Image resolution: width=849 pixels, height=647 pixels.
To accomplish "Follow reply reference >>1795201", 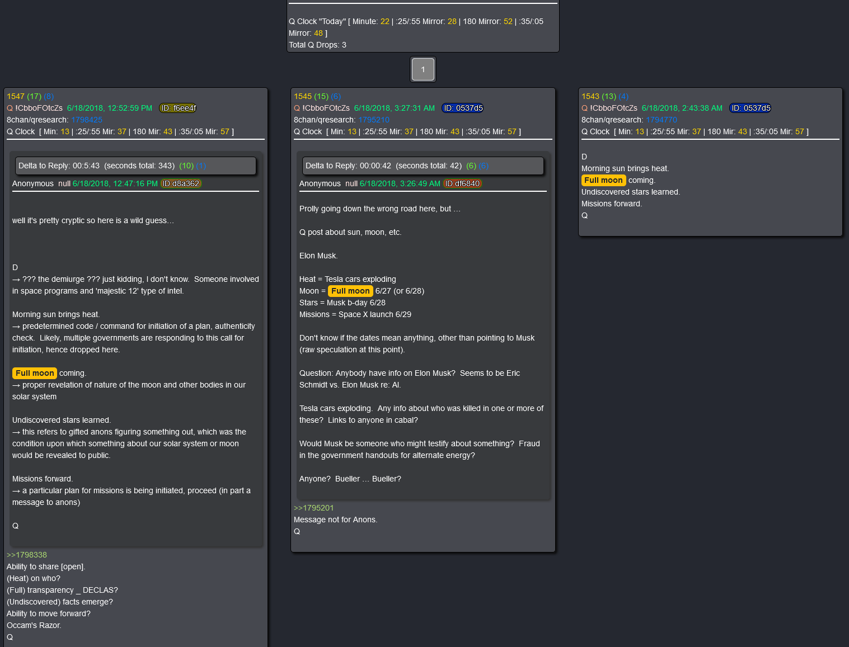I will point(314,508).
